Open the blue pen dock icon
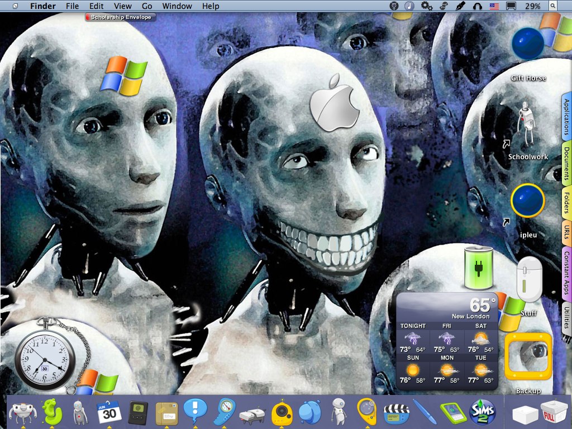The image size is (572, 429). 425,412
